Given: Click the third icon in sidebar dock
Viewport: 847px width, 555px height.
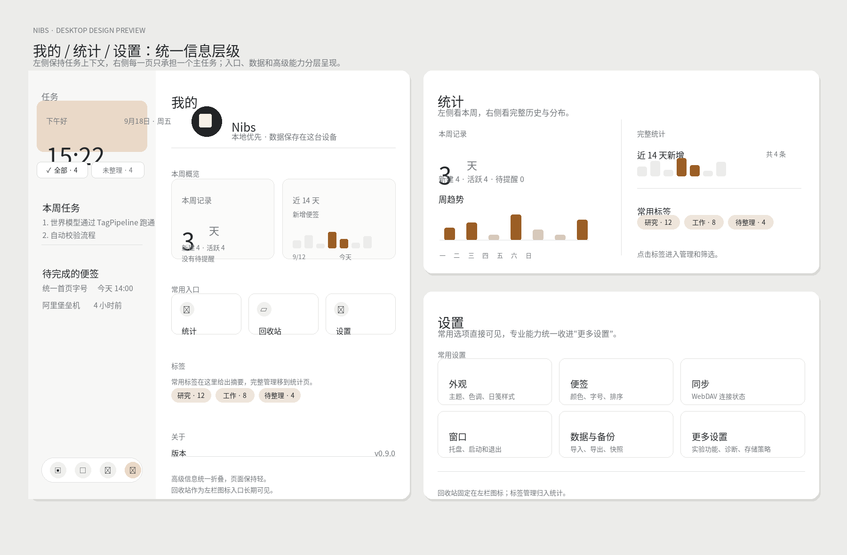Looking at the screenshot, I should tap(108, 470).
